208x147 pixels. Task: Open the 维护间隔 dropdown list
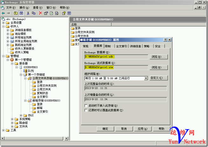click(x=146, y=78)
